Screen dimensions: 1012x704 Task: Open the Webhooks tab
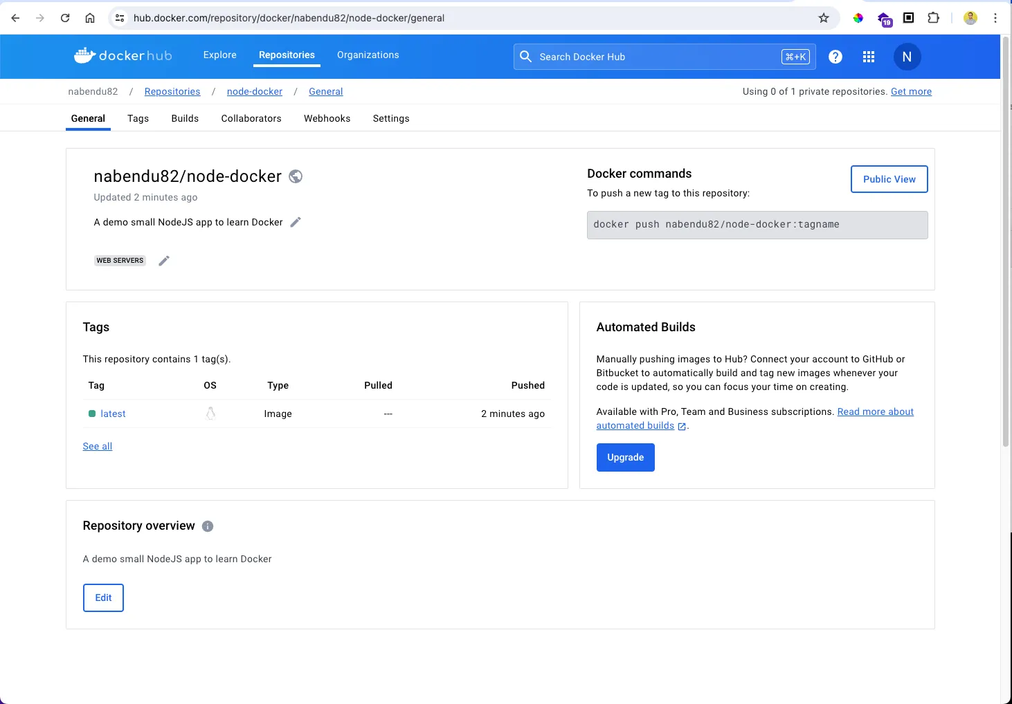(327, 118)
